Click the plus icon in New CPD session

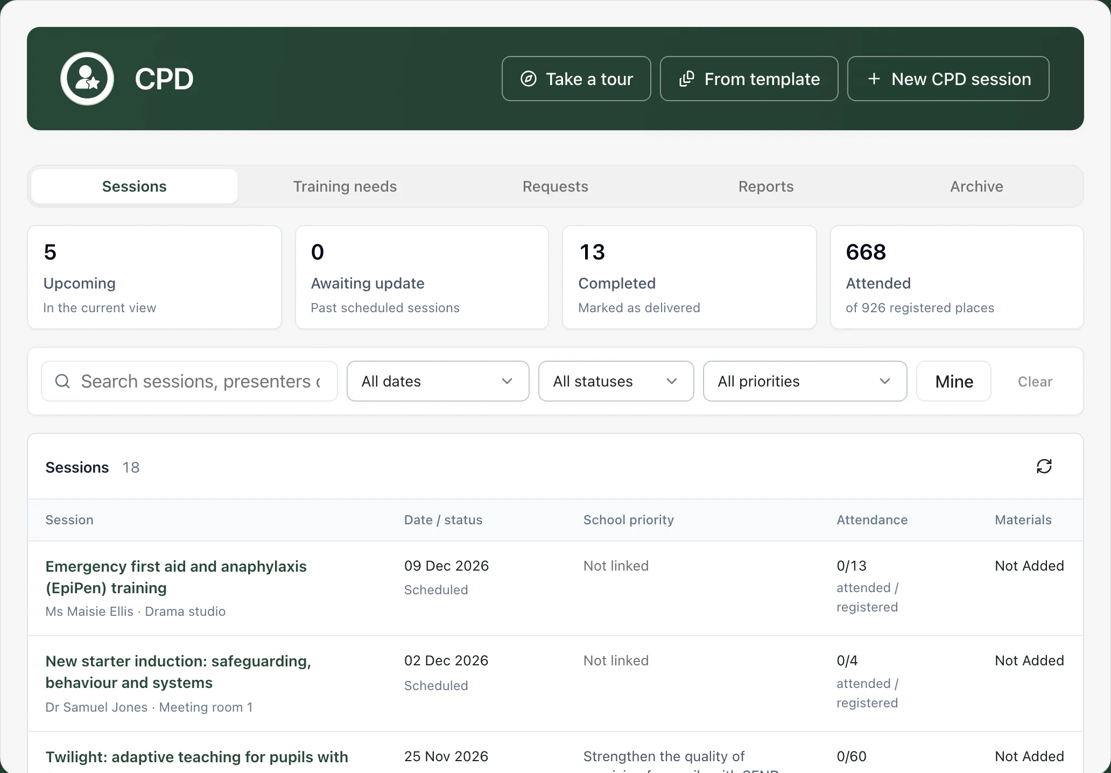click(x=874, y=79)
